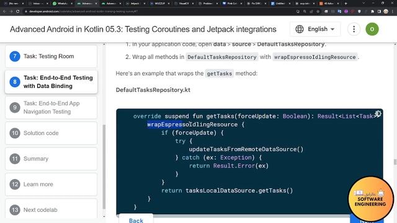
Task: Select step 8 End-to-End Testing with Data Binding
Action: click(x=51, y=82)
